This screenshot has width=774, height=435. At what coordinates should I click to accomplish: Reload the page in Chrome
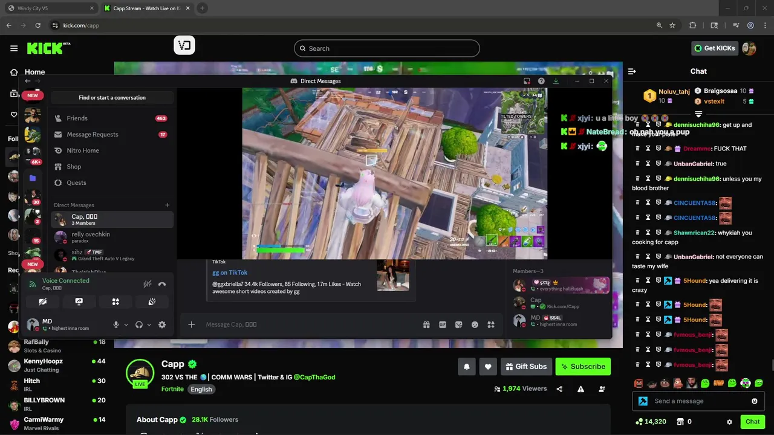(x=38, y=25)
